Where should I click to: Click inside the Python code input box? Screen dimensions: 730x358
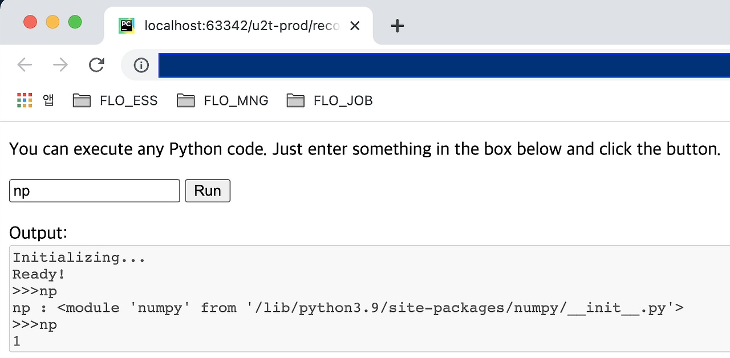point(94,190)
